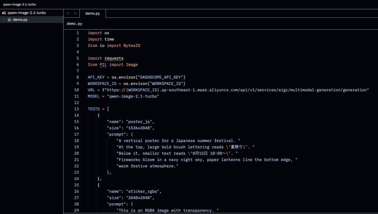This screenshot has height=214, width=378.
Task: Click the API_KEY variable name
Action: [x=96, y=77]
